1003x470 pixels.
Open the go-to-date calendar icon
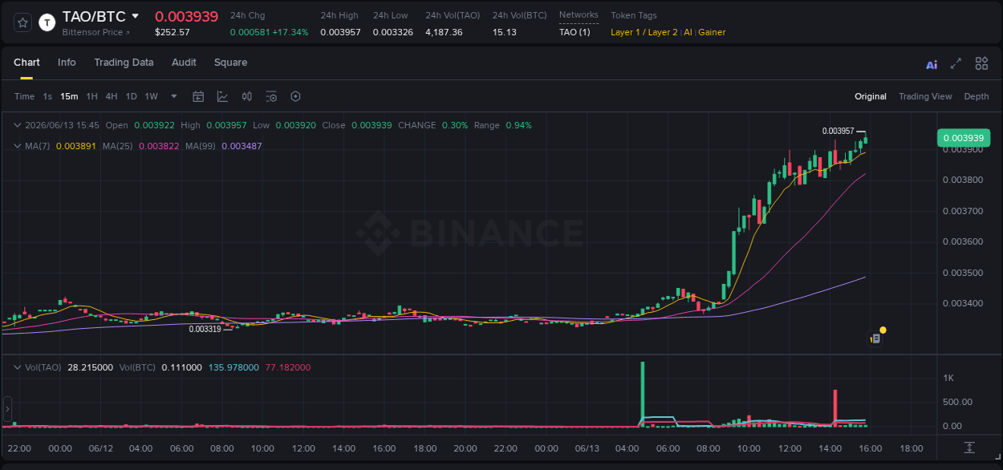point(198,96)
